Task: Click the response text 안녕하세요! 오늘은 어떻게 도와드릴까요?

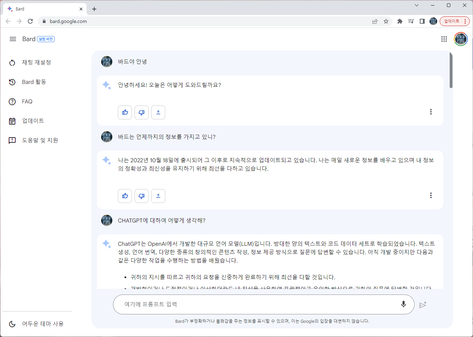Action: (170, 85)
